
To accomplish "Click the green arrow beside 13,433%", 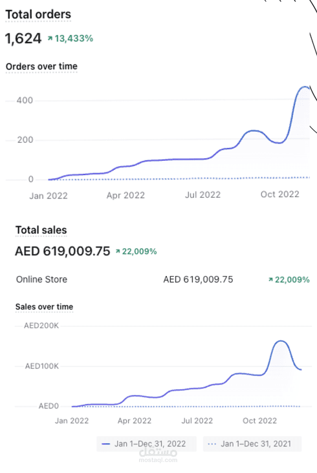I will click(x=50, y=38).
